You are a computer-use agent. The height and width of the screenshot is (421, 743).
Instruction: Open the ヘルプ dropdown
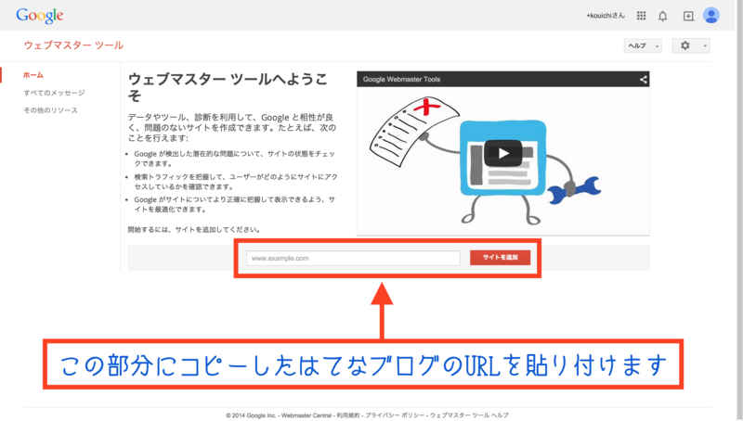point(643,45)
